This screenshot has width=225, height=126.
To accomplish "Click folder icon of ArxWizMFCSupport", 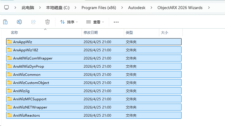I will coord(10,99).
